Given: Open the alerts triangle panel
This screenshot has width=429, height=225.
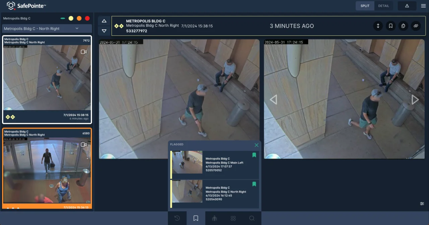Looking at the screenshot, I should pos(407,6).
